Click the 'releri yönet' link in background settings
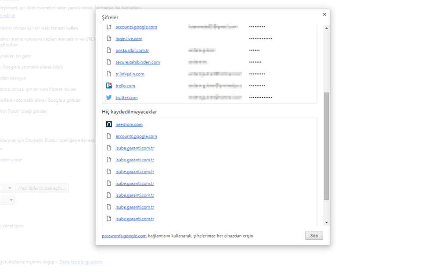 [x=11, y=160]
